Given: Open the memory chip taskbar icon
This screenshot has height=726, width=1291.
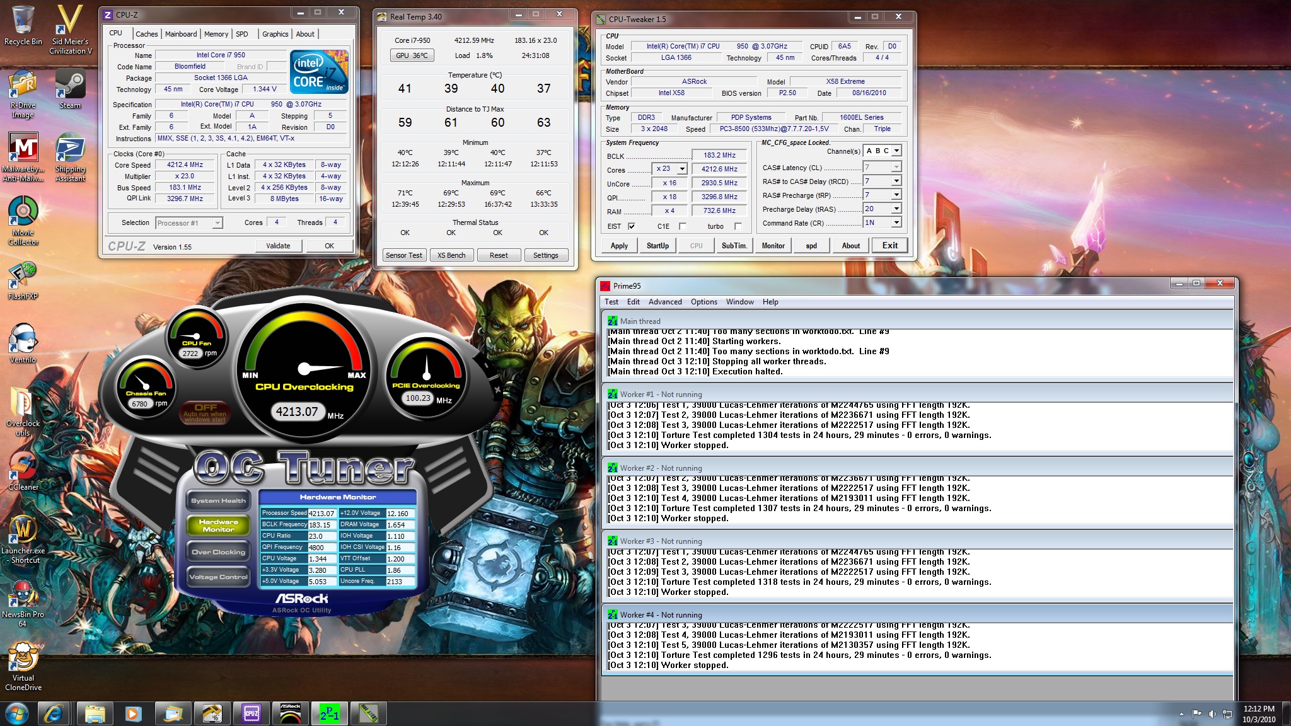Looking at the screenshot, I should click(x=368, y=713).
